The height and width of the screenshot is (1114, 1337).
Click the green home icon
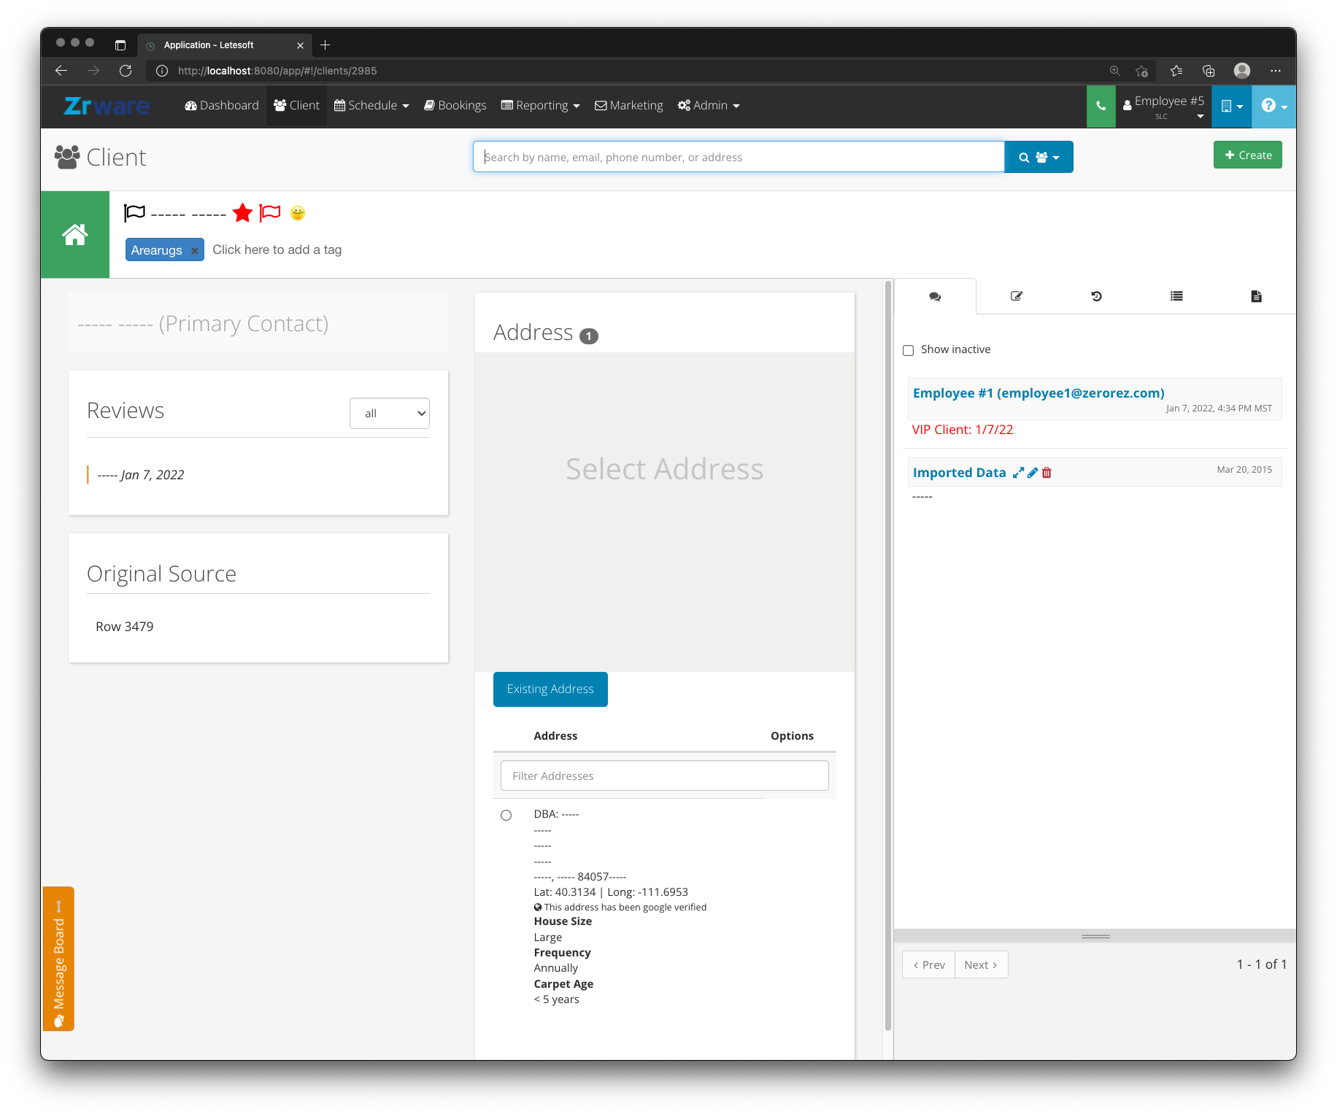[x=75, y=235]
